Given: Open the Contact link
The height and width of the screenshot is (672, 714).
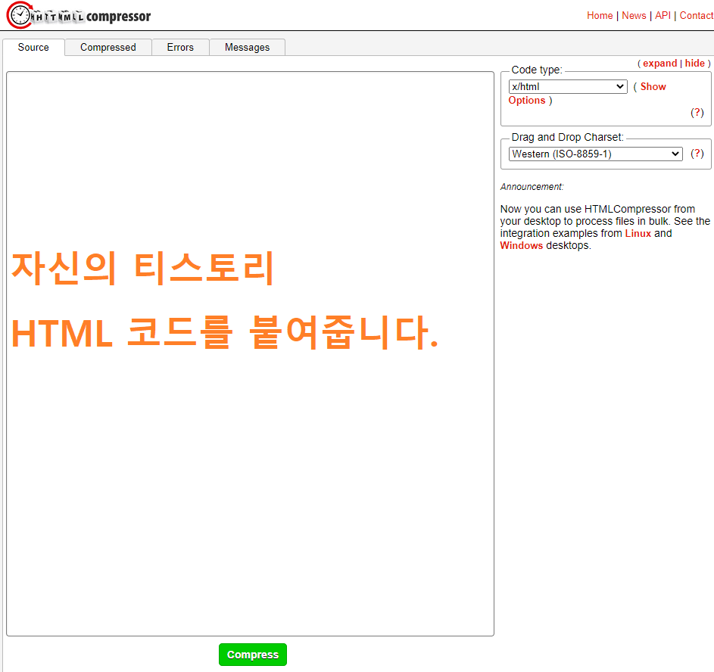Looking at the screenshot, I should 697,15.
